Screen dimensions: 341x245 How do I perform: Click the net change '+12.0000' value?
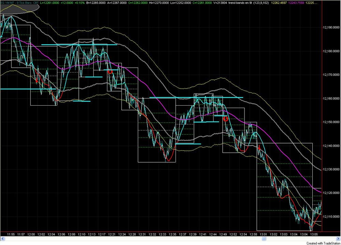click(x=66, y=3)
